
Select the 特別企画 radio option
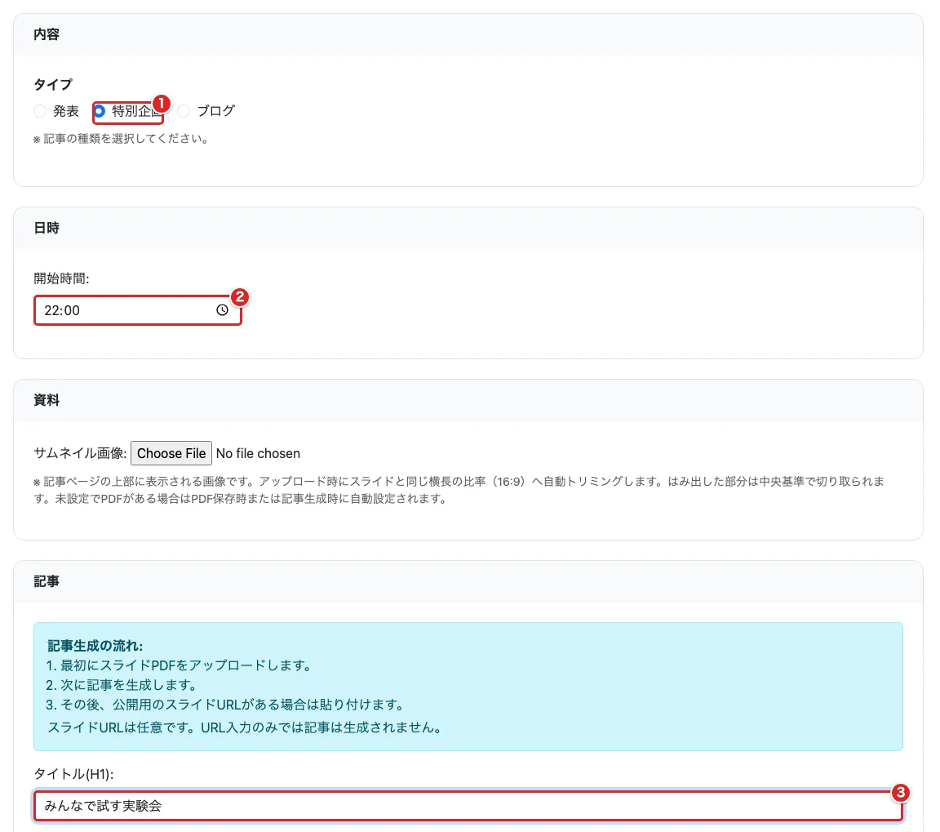100,111
